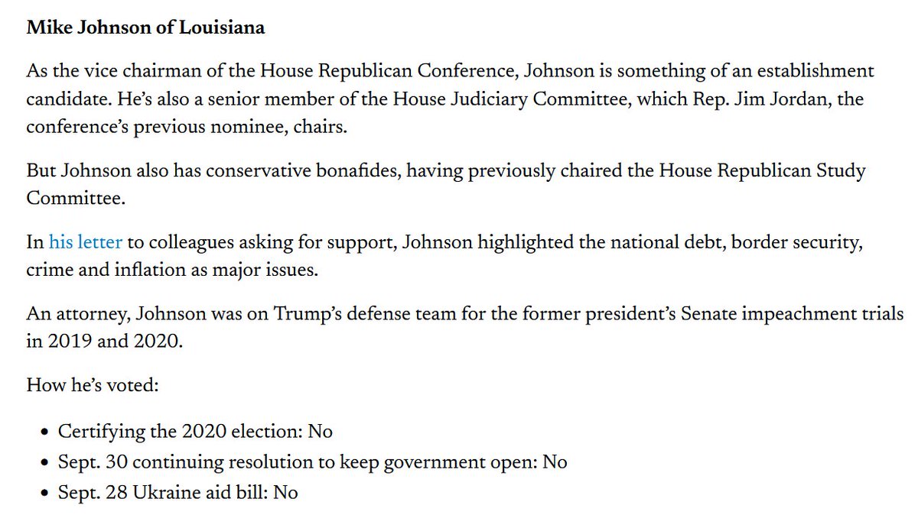Select the word "establishment" in first paragraph
918x515 pixels.
click(x=819, y=71)
